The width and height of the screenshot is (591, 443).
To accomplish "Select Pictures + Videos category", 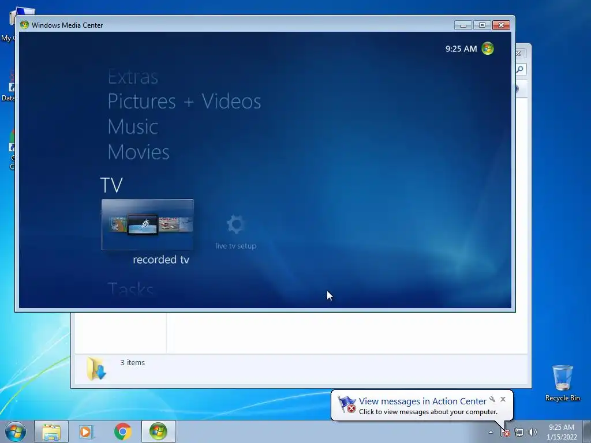I will (x=184, y=102).
